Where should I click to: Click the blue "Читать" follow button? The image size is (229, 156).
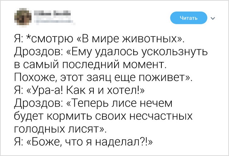[x=189, y=18]
